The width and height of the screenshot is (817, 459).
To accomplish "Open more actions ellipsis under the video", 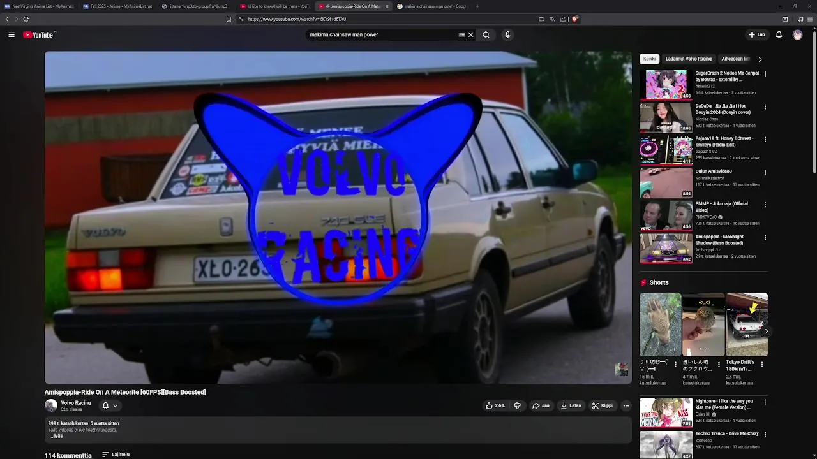I will point(626,405).
